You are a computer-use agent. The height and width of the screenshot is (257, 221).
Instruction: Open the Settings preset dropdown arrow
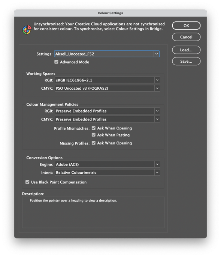point(157,54)
